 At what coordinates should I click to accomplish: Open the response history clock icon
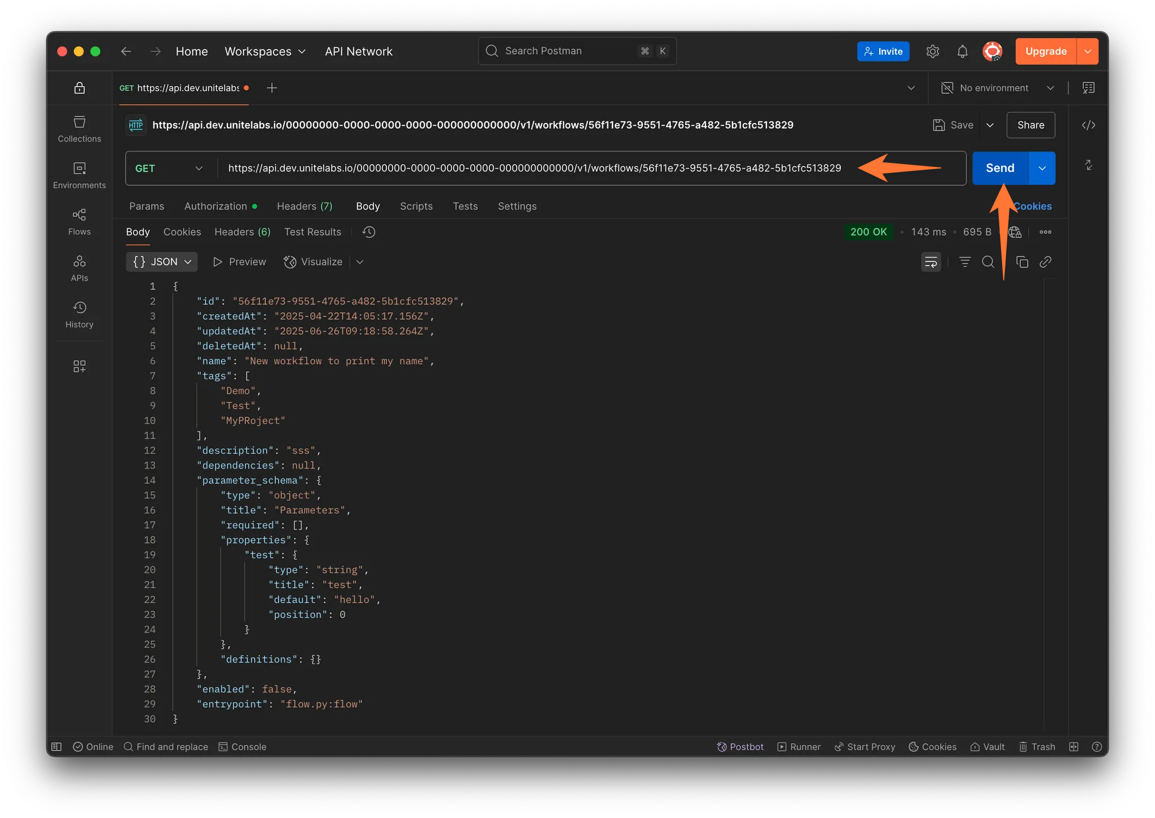(369, 232)
